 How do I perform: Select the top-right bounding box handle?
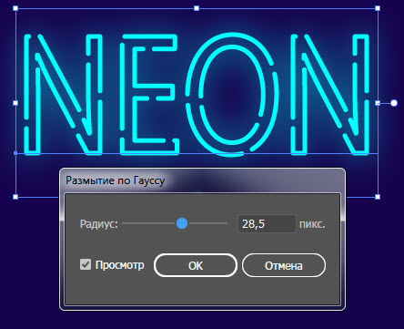pyautogui.click(x=378, y=8)
